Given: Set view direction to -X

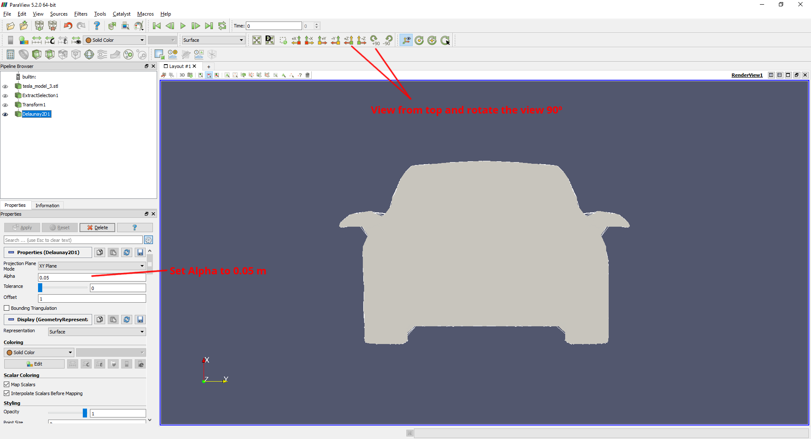Looking at the screenshot, I should 309,40.
